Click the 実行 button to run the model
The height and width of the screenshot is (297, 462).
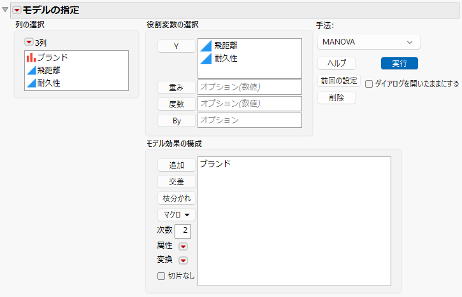tap(400, 63)
